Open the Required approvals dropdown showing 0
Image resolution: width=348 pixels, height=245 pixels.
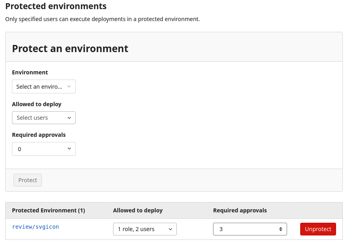[x=44, y=149]
